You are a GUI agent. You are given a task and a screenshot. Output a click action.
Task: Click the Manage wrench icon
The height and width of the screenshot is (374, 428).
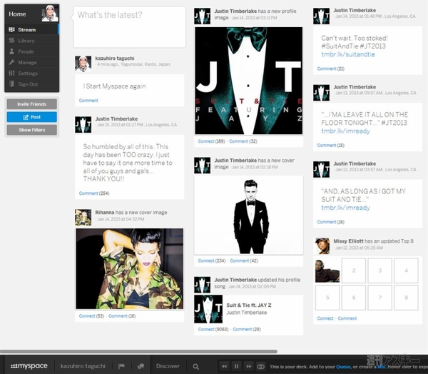11,62
